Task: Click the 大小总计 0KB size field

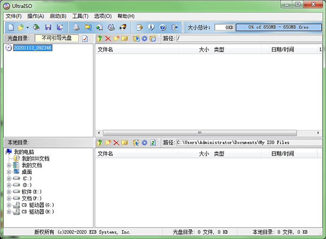Action: (x=224, y=28)
